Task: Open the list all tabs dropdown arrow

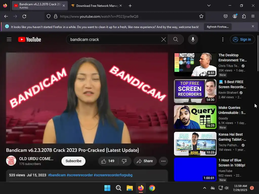Action: [209, 6]
